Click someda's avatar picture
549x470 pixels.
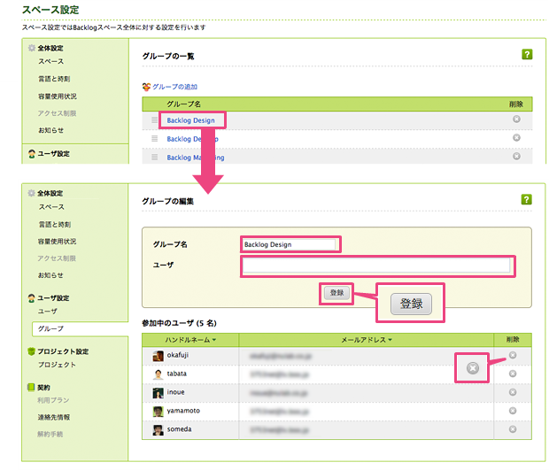[158, 430]
